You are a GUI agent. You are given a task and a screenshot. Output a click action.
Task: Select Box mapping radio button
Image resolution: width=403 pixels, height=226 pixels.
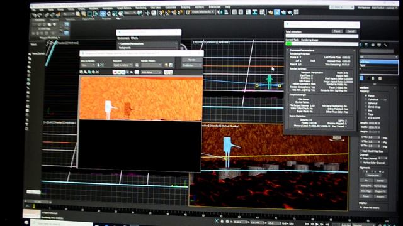point(366,110)
